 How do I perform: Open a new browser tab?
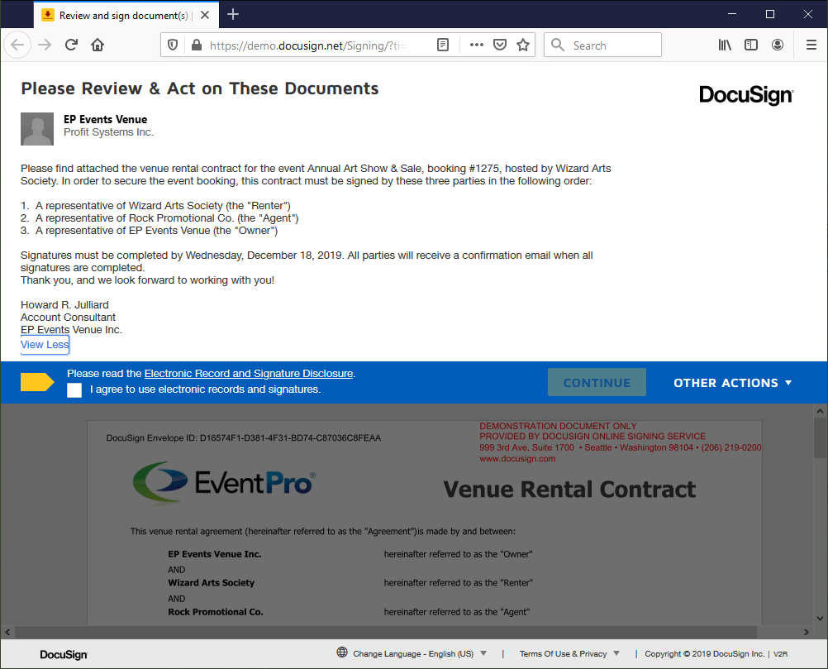pos(233,15)
